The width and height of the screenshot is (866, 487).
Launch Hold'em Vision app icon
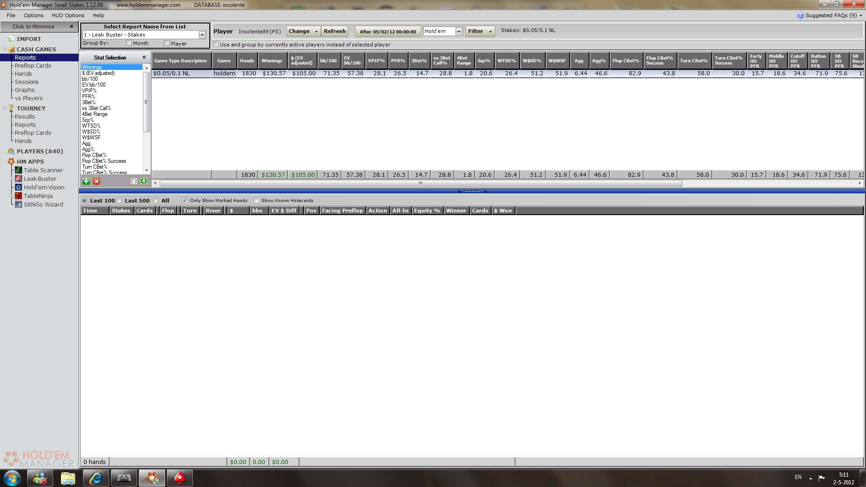point(18,187)
